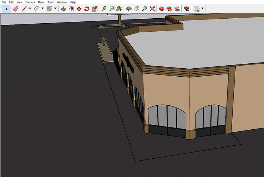The image size is (264, 177).
Task: Expand the Line tool dropdown arrow
Action: tap(30, 8)
